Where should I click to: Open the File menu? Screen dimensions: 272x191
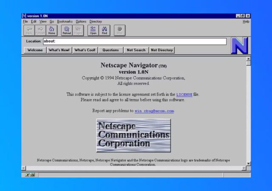(x=25, y=22)
